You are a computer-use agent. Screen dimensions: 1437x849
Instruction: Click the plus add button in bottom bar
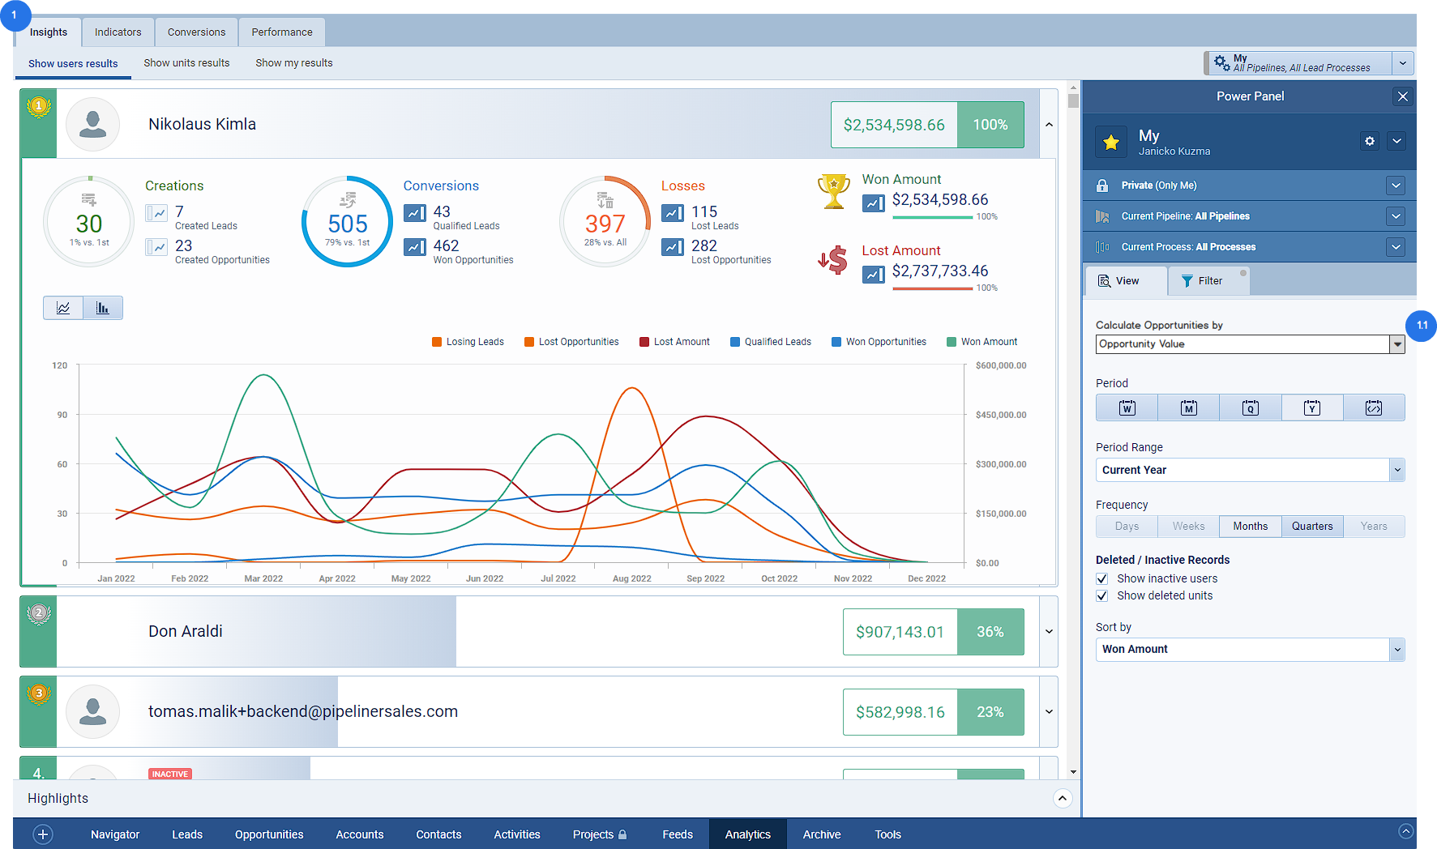pyautogui.click(x=43, y=834)
